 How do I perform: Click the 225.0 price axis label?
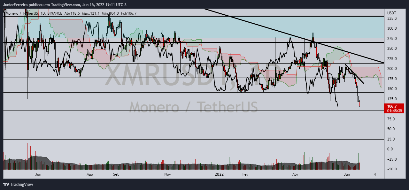point(392,58)
